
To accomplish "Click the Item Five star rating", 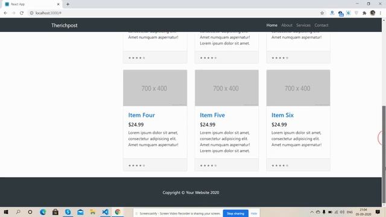I will coord(208,166).
